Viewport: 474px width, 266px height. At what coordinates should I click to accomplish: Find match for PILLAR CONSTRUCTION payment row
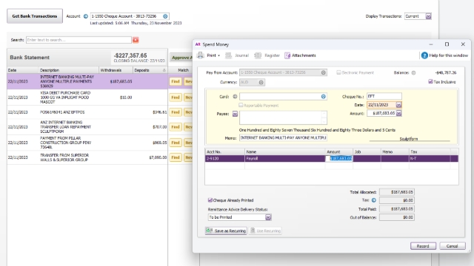click(176, 143)
